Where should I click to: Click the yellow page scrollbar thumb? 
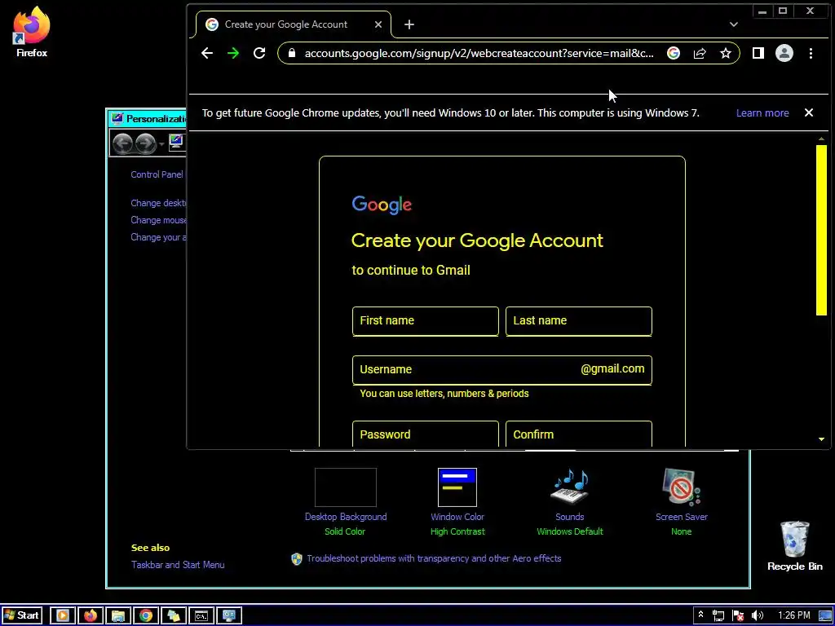[x=821, y=230]
